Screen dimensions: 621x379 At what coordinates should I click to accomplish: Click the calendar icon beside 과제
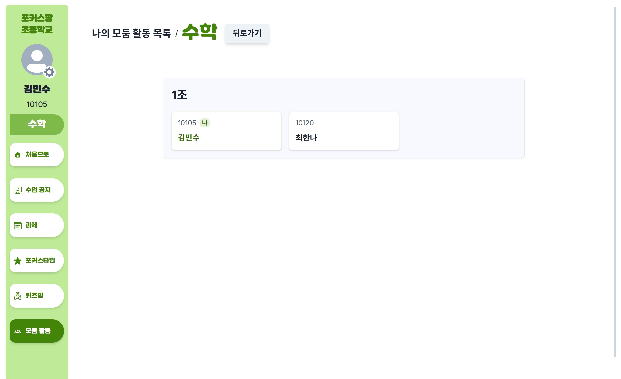click(x=18, y=226)
